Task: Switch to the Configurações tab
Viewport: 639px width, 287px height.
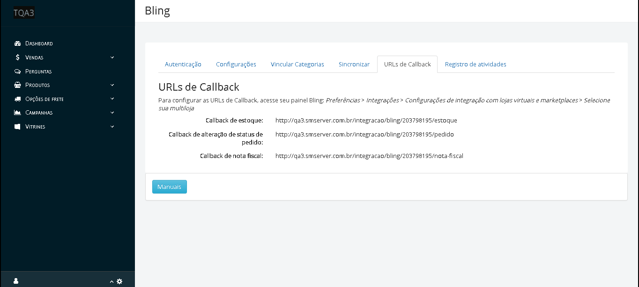Action: tap(236, 65)
